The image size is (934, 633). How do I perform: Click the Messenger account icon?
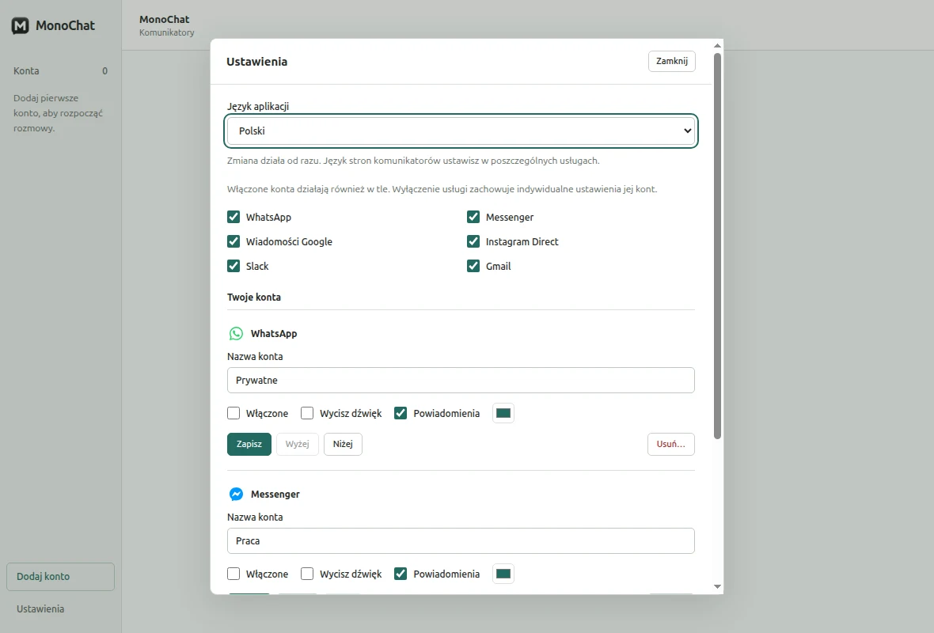coord(236,495)
